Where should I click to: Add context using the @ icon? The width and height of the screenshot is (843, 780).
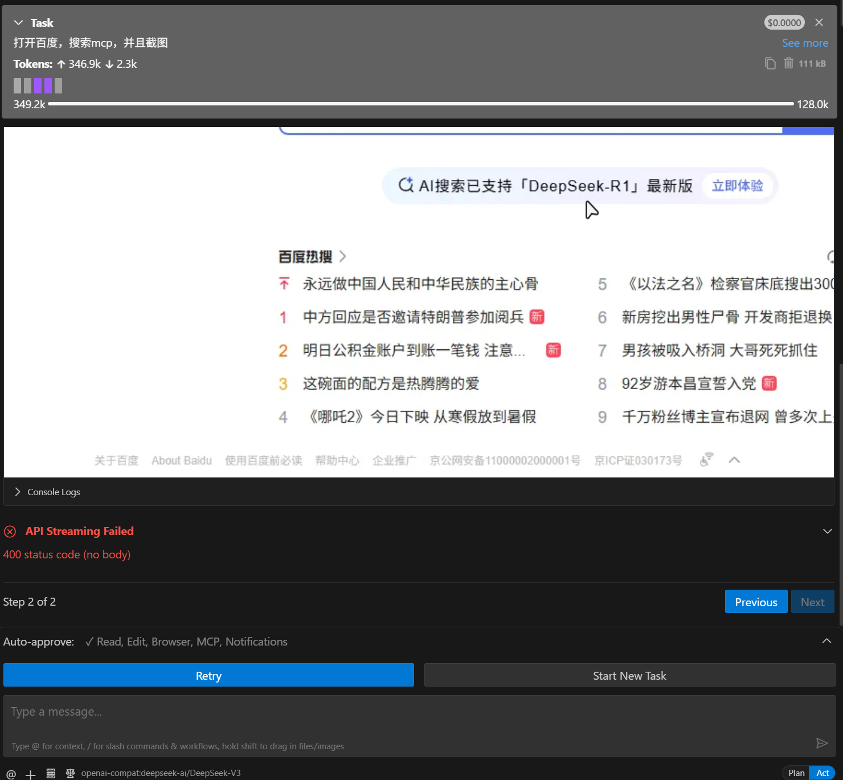point(11,773)
